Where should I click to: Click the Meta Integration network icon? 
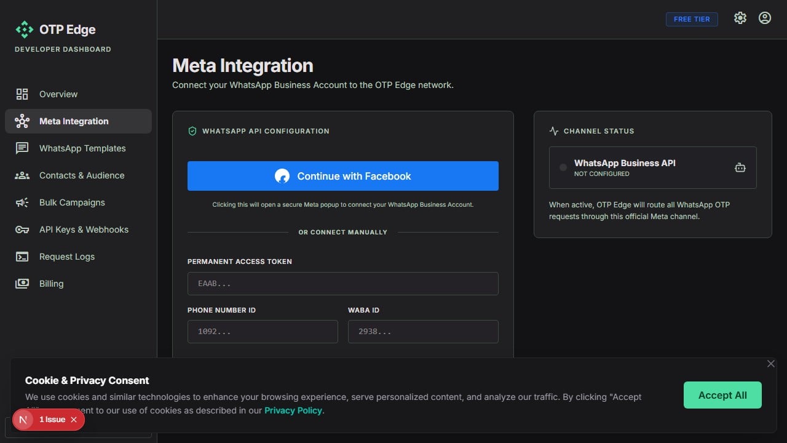pos(22,121)
